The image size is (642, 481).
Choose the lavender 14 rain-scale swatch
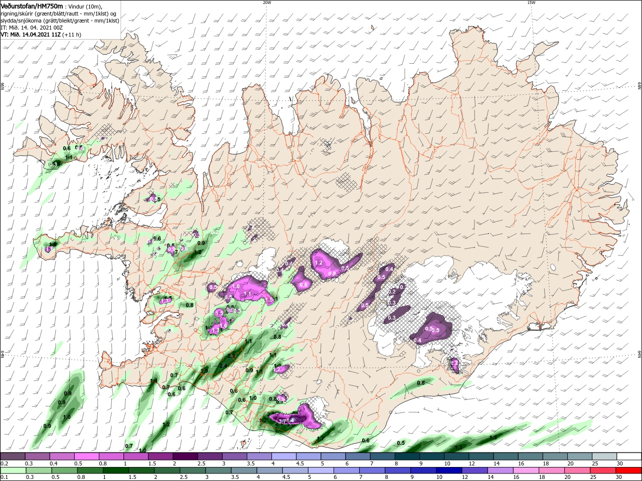(x=500, y=470)
